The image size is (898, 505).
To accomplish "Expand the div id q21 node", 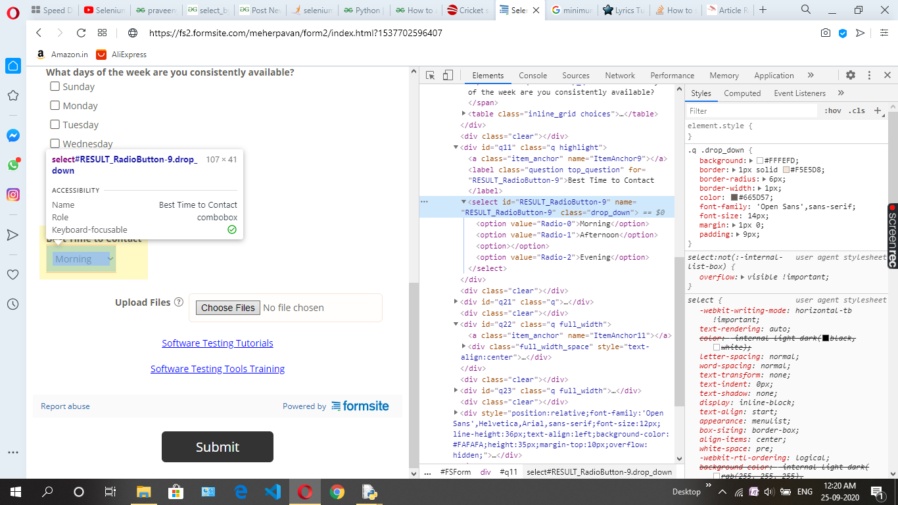I will (456, 302).
